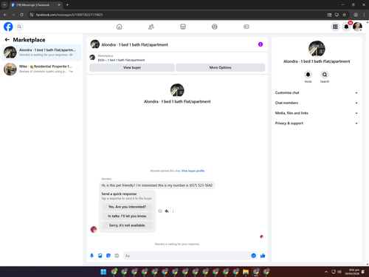Click the voice clip microphone icon
Image resolution: width=369 pixels, height=277 pixels.
[92, 256]
